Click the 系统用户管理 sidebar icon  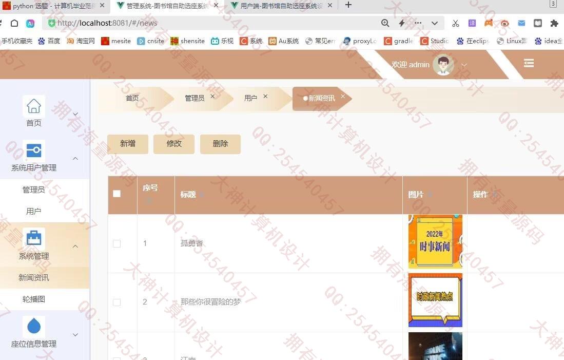34,150
